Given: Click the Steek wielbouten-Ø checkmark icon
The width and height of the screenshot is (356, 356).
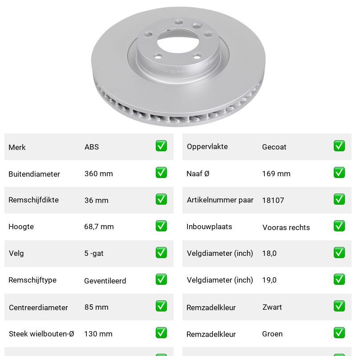Looking at the screenshot, I should 161,332.
